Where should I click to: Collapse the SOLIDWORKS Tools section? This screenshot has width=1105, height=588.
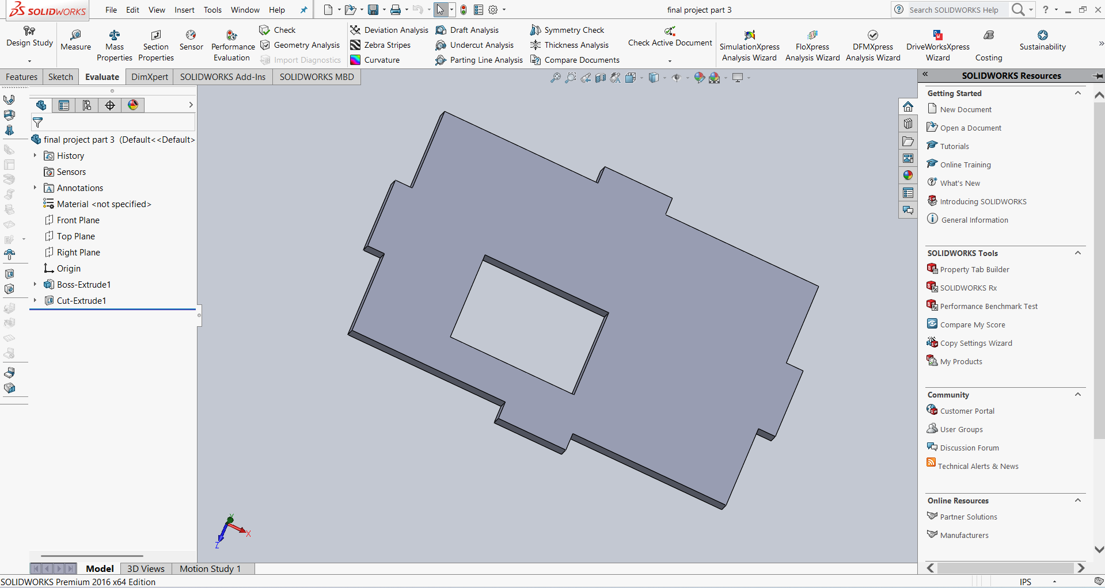(1078, 253)
